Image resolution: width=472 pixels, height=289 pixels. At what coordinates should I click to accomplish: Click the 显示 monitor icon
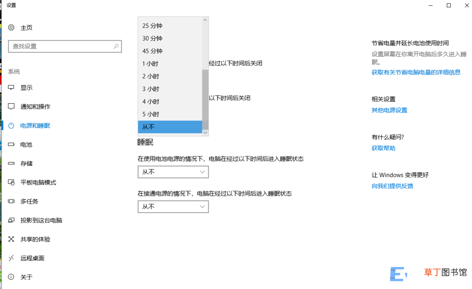pyautogui.click(x=11, y=87)
